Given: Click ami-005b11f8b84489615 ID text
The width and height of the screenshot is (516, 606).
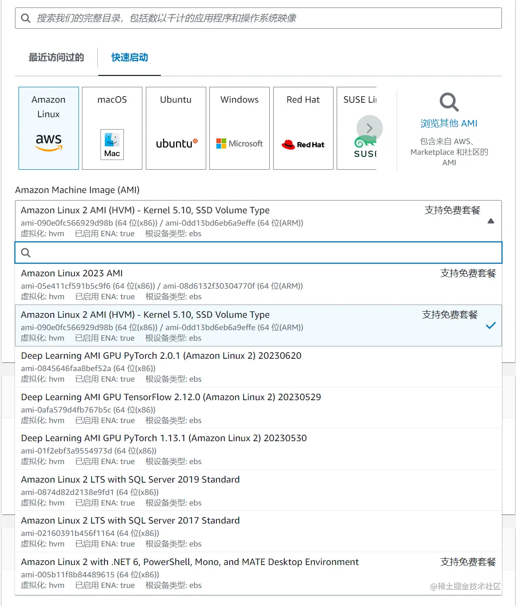Looking at the screenshot, I should 68,575.
